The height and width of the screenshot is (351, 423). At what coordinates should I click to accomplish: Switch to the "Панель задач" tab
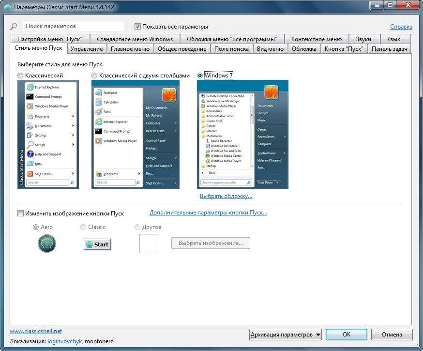[390, 49]
